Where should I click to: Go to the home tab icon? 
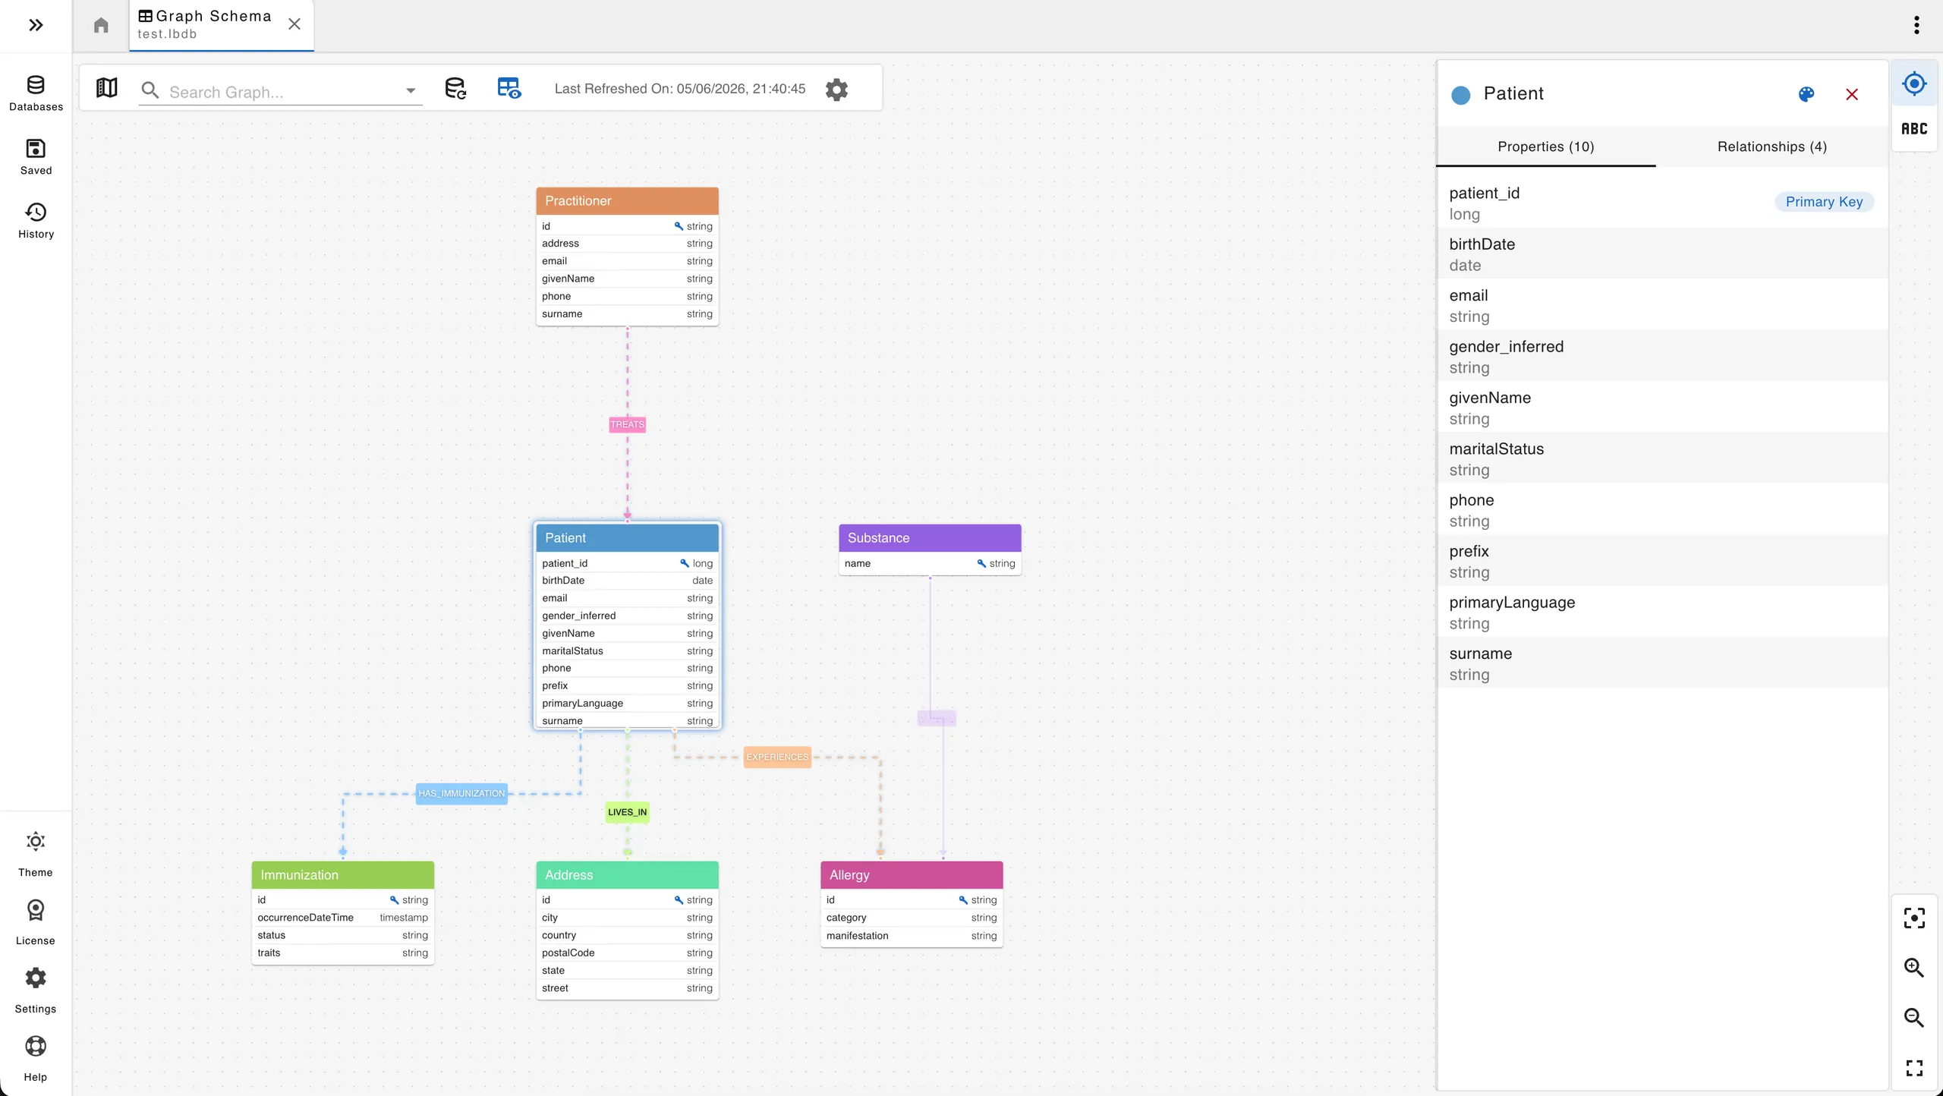tap(101, 25)
